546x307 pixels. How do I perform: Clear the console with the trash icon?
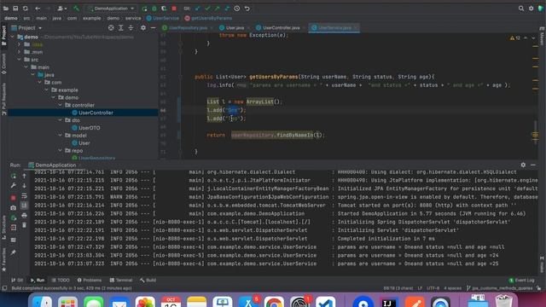[x=25, y=225]
